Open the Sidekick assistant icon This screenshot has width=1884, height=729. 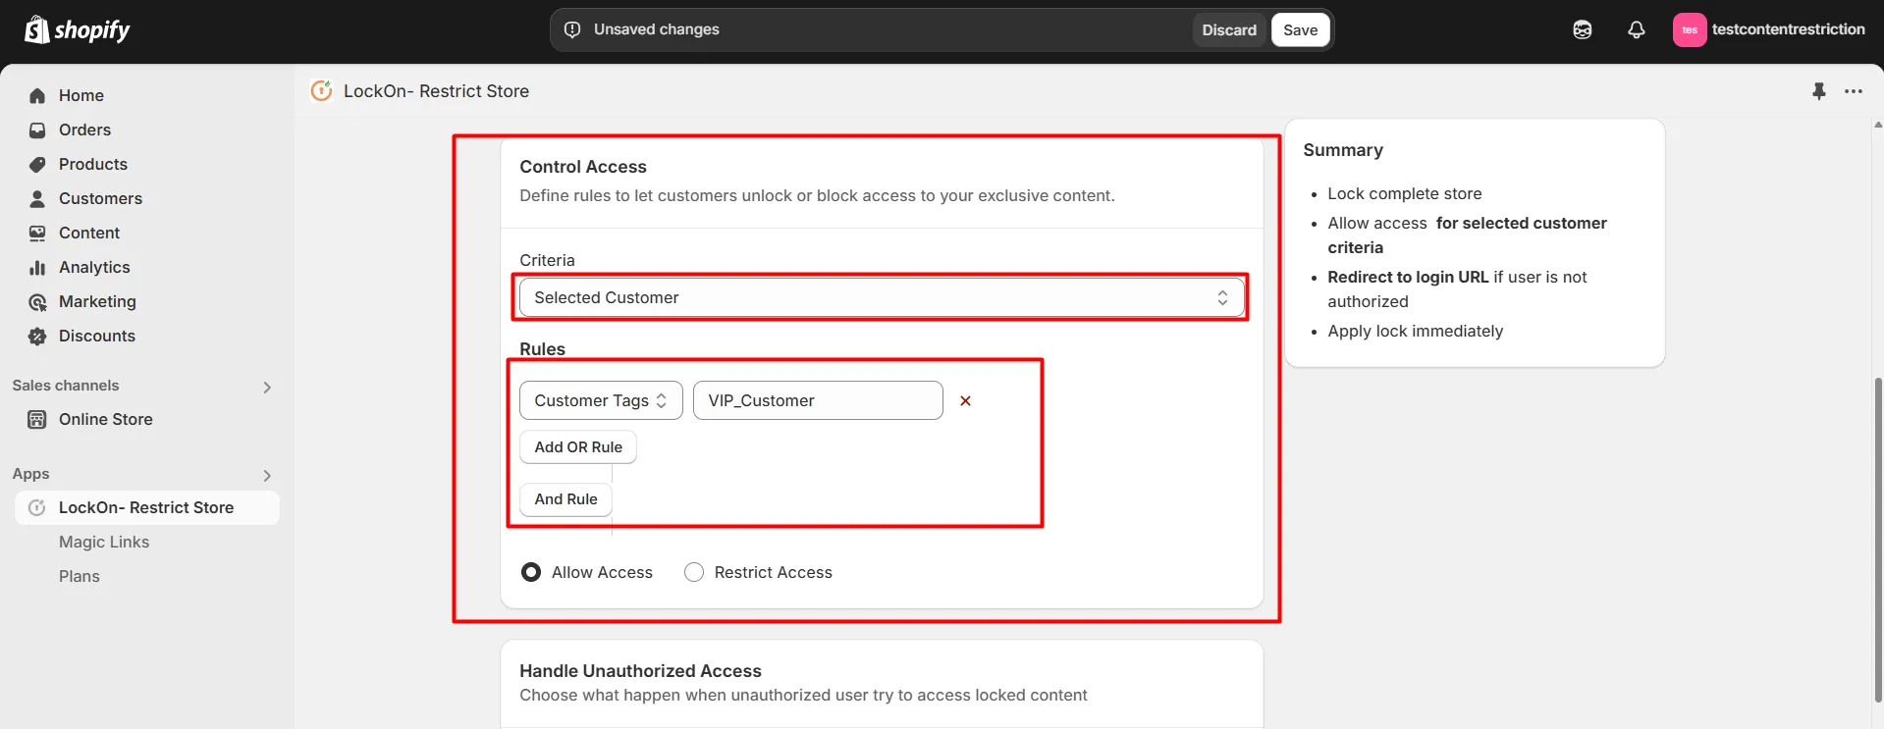pos(1583,29)
